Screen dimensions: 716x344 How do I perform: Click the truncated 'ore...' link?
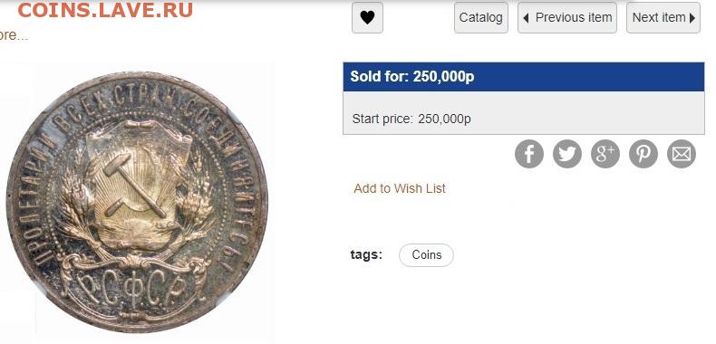point(14,35)
